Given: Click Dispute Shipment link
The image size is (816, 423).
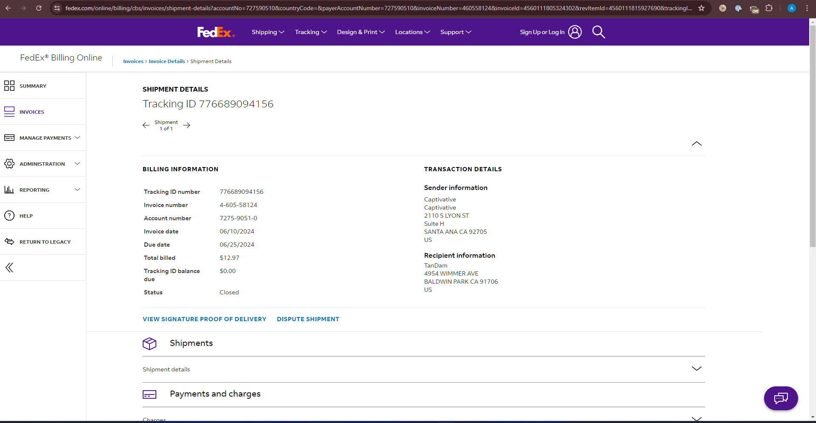Looking at the screenshot, I should [308, 319].
